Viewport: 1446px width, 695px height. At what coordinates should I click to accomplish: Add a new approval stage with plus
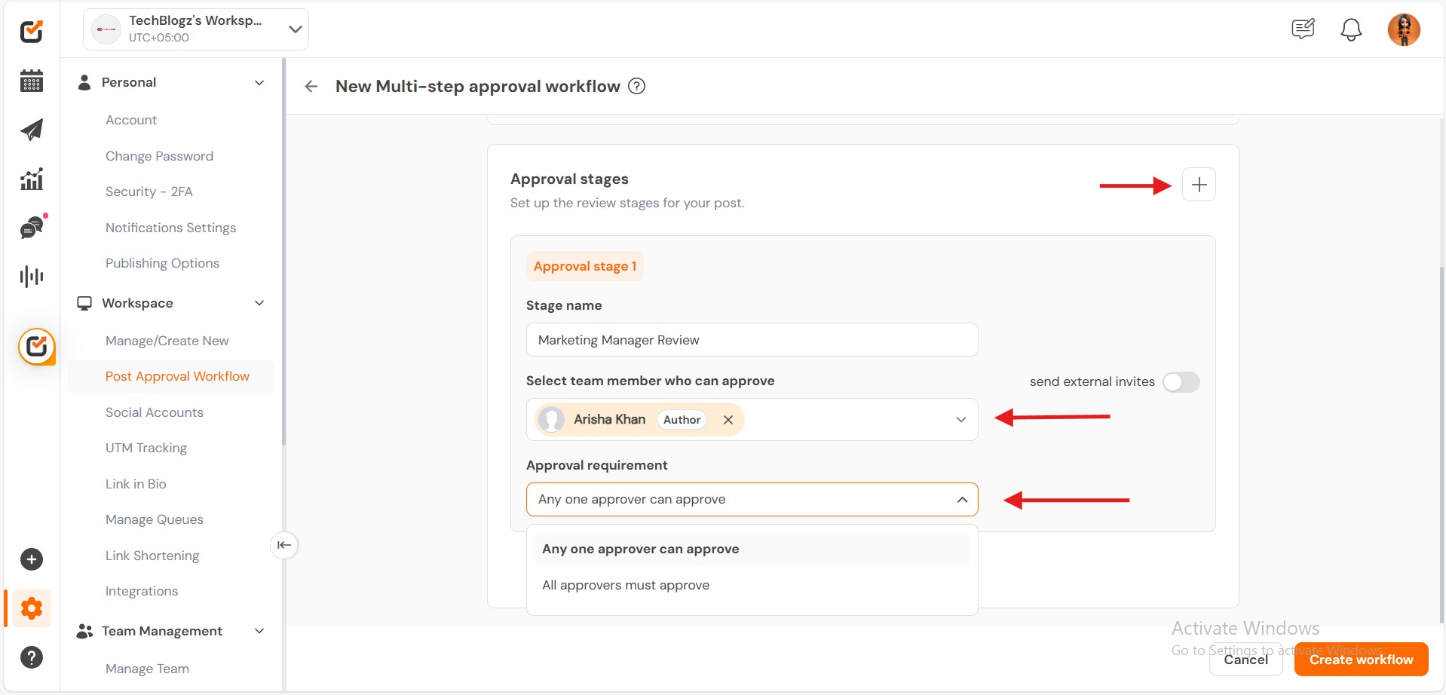coord(1199,185)
